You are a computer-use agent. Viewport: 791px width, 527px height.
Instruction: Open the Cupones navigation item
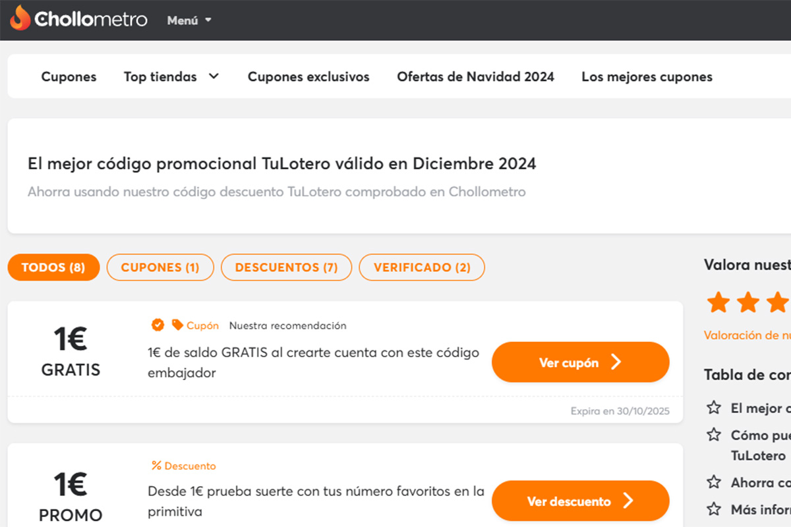(69, 76)
